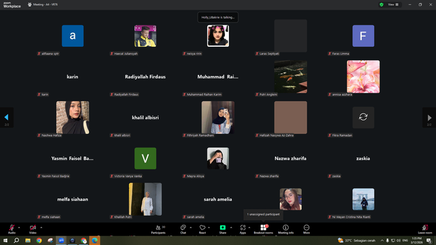Expand the Share options arrow
436x245 pixels.
[231, 227]
